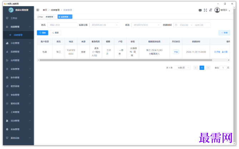
Task: Focus the 姓名 search input field
Action: coord(63,25)
